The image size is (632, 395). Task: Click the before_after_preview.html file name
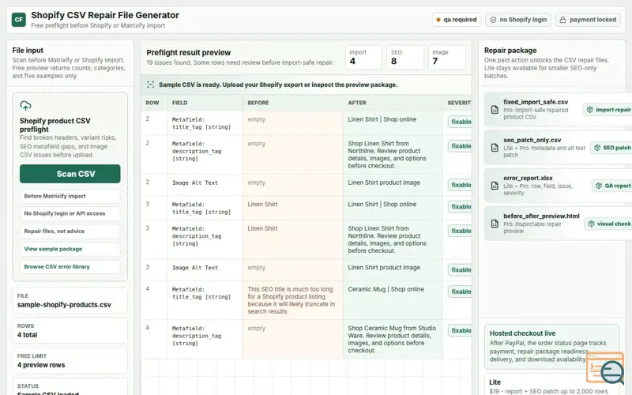pos(541,216)
